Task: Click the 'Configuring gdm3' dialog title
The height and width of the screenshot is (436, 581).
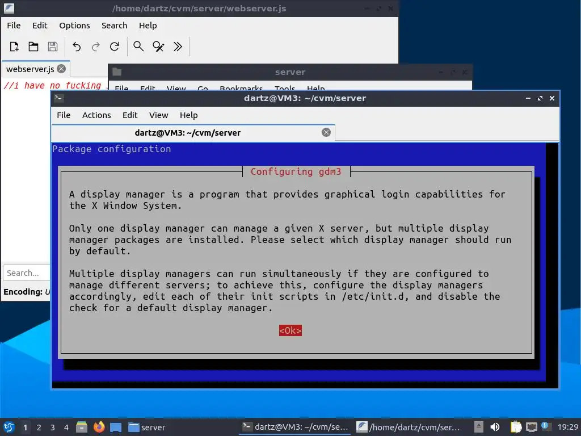Action: [296, 171]
